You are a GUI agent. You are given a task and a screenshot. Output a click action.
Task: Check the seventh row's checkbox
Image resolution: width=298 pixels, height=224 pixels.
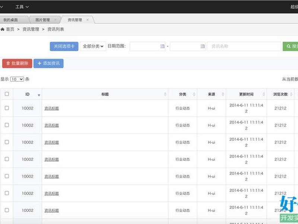tap(7, 210)
